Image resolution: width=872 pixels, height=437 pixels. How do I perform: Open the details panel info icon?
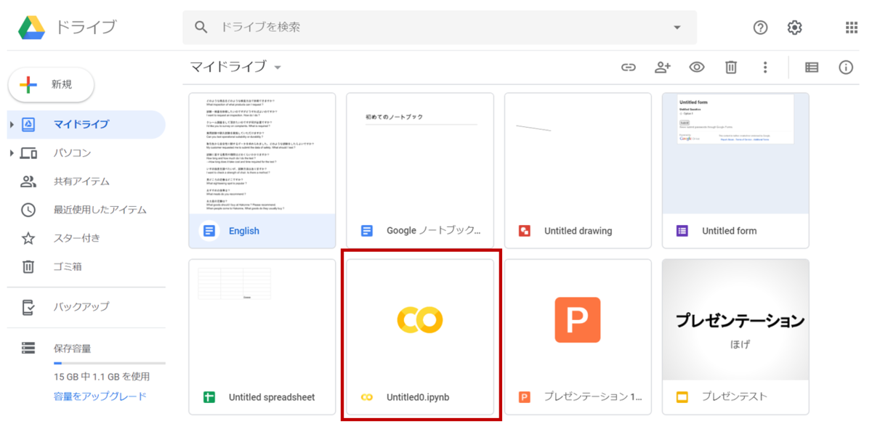(x=846, y=67)
